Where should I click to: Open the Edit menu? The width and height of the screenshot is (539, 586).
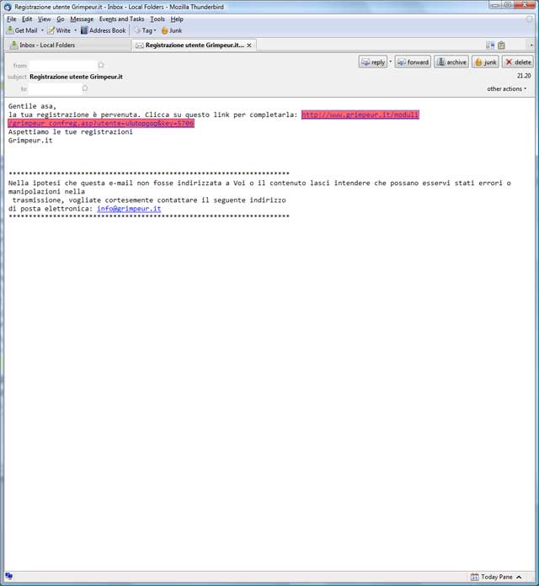click(x=27, y=19)
